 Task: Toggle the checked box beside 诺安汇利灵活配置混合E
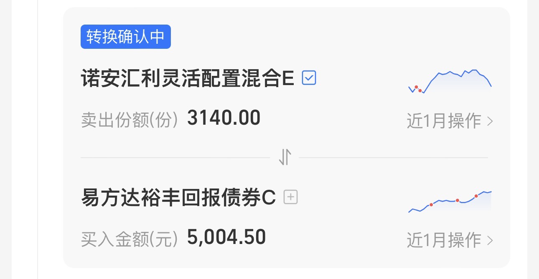point(309,78)
